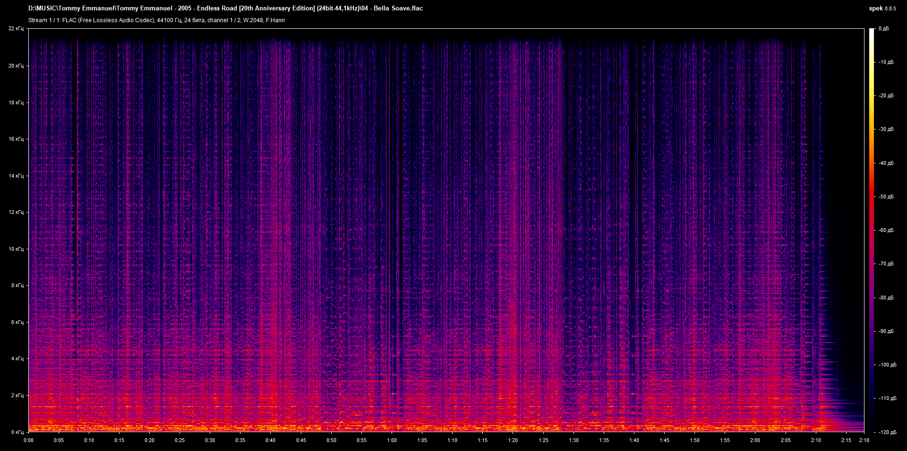Click the -50 дБ level label
This screenshot has height=451, width=907.
pos(886,196)
